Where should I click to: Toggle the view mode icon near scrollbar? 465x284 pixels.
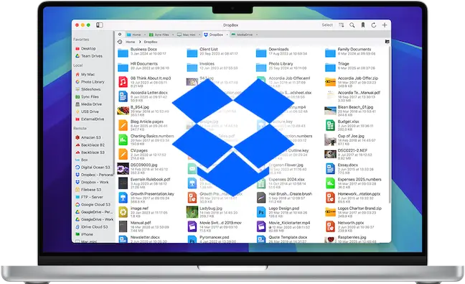(387, 42)
